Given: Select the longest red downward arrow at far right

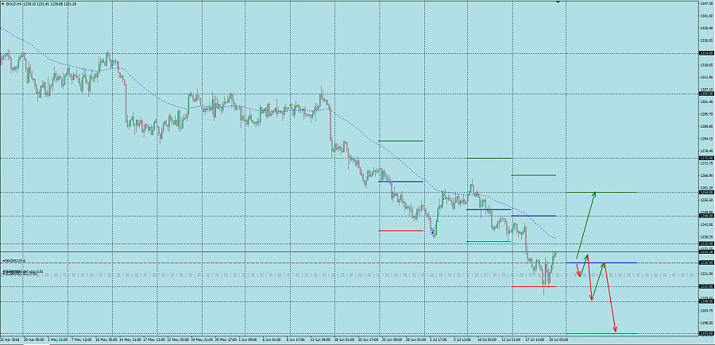Looking at the screenshot, I should [x=611, y=297].
